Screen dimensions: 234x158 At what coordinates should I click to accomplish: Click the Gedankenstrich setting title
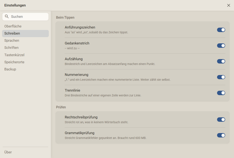(x=77, y=43)
